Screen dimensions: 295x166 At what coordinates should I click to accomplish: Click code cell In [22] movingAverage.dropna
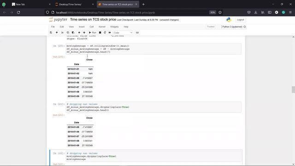click(153, 156)
